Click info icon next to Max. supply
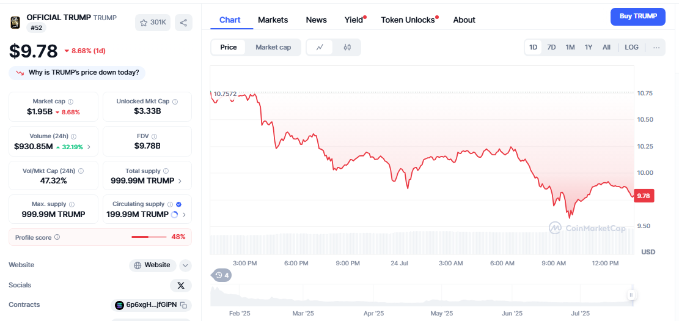Viewport: 679px width, 321px height. click(x=72, y=204)
